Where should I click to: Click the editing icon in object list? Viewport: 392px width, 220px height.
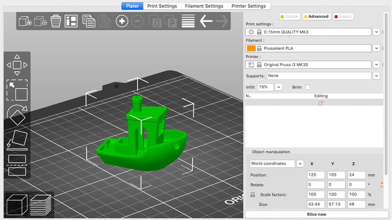click(321, 103)
